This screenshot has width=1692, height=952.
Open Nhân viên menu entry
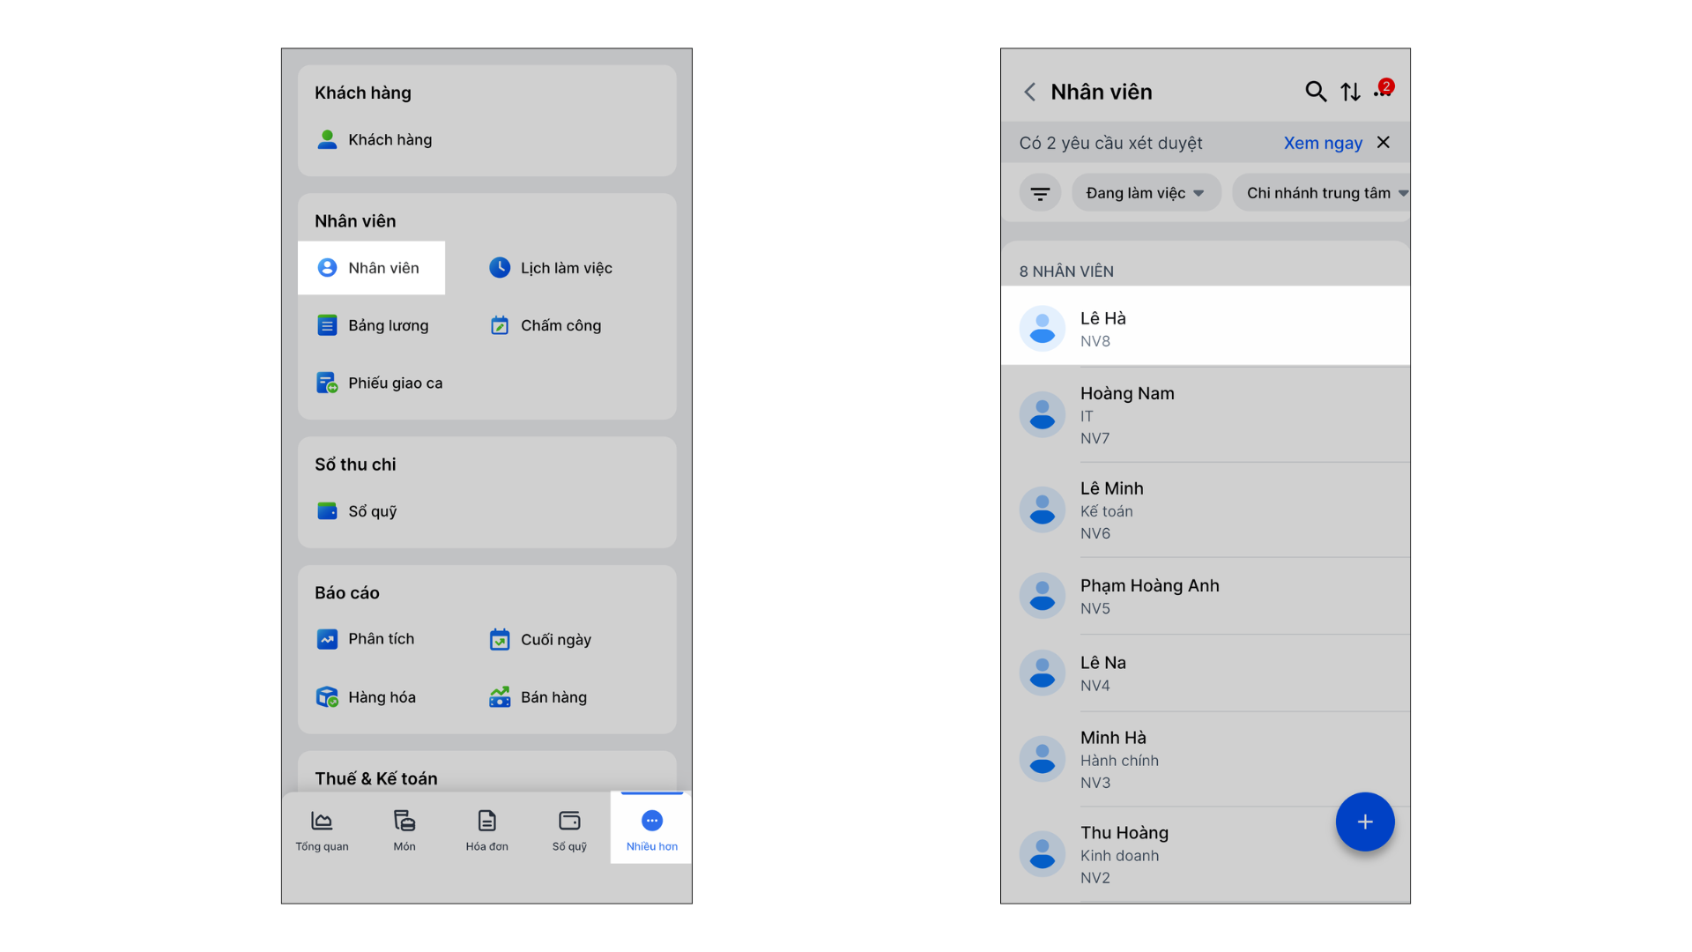[x=371, y=268]
